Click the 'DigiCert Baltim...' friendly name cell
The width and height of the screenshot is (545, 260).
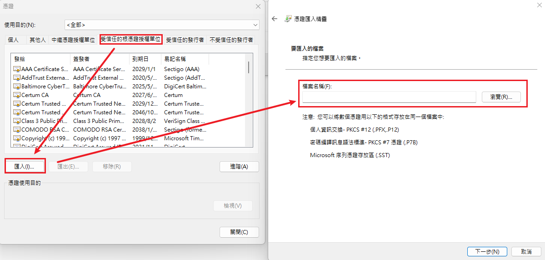click(185, 87)
